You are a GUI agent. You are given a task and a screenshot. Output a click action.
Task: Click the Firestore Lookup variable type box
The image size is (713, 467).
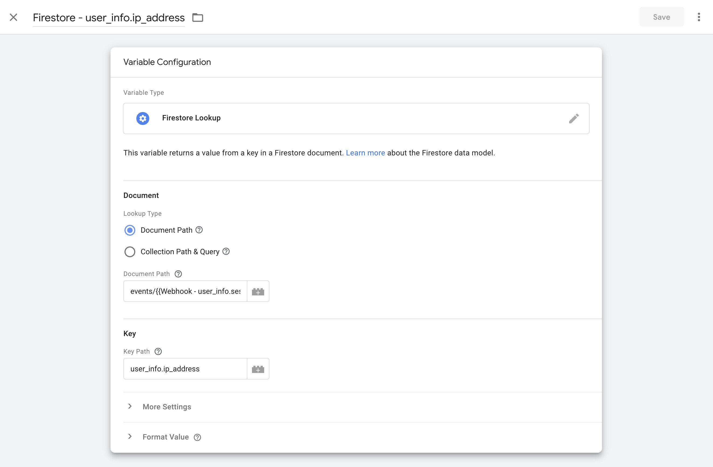356,119
